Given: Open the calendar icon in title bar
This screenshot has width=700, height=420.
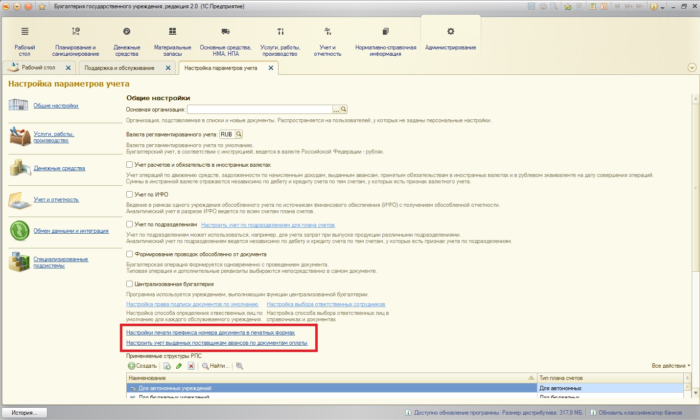Looking at the screenshot, I should point(604,6).
